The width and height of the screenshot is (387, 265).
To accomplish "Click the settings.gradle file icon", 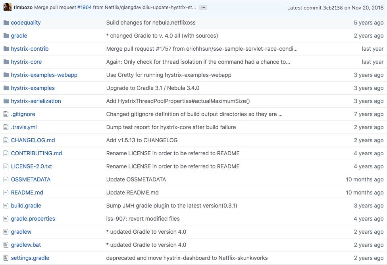I will point(6,258).
